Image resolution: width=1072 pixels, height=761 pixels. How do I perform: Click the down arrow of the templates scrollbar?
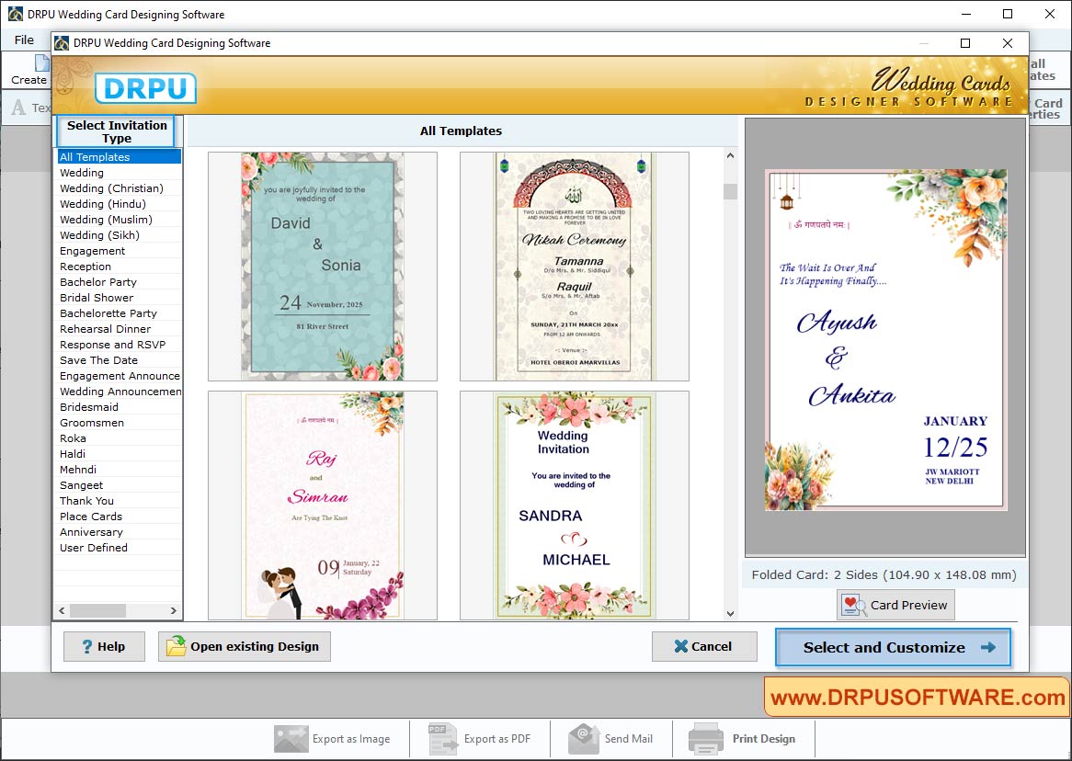pyautogui.click(x=730, y=612)
